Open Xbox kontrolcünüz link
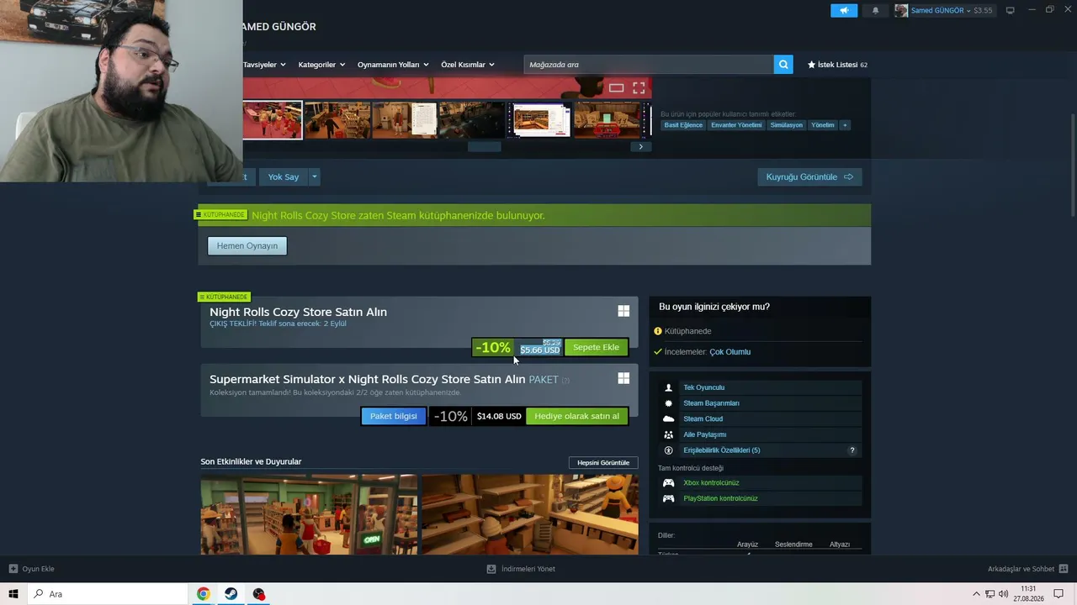1077x605 pixels. coord(711,482)
